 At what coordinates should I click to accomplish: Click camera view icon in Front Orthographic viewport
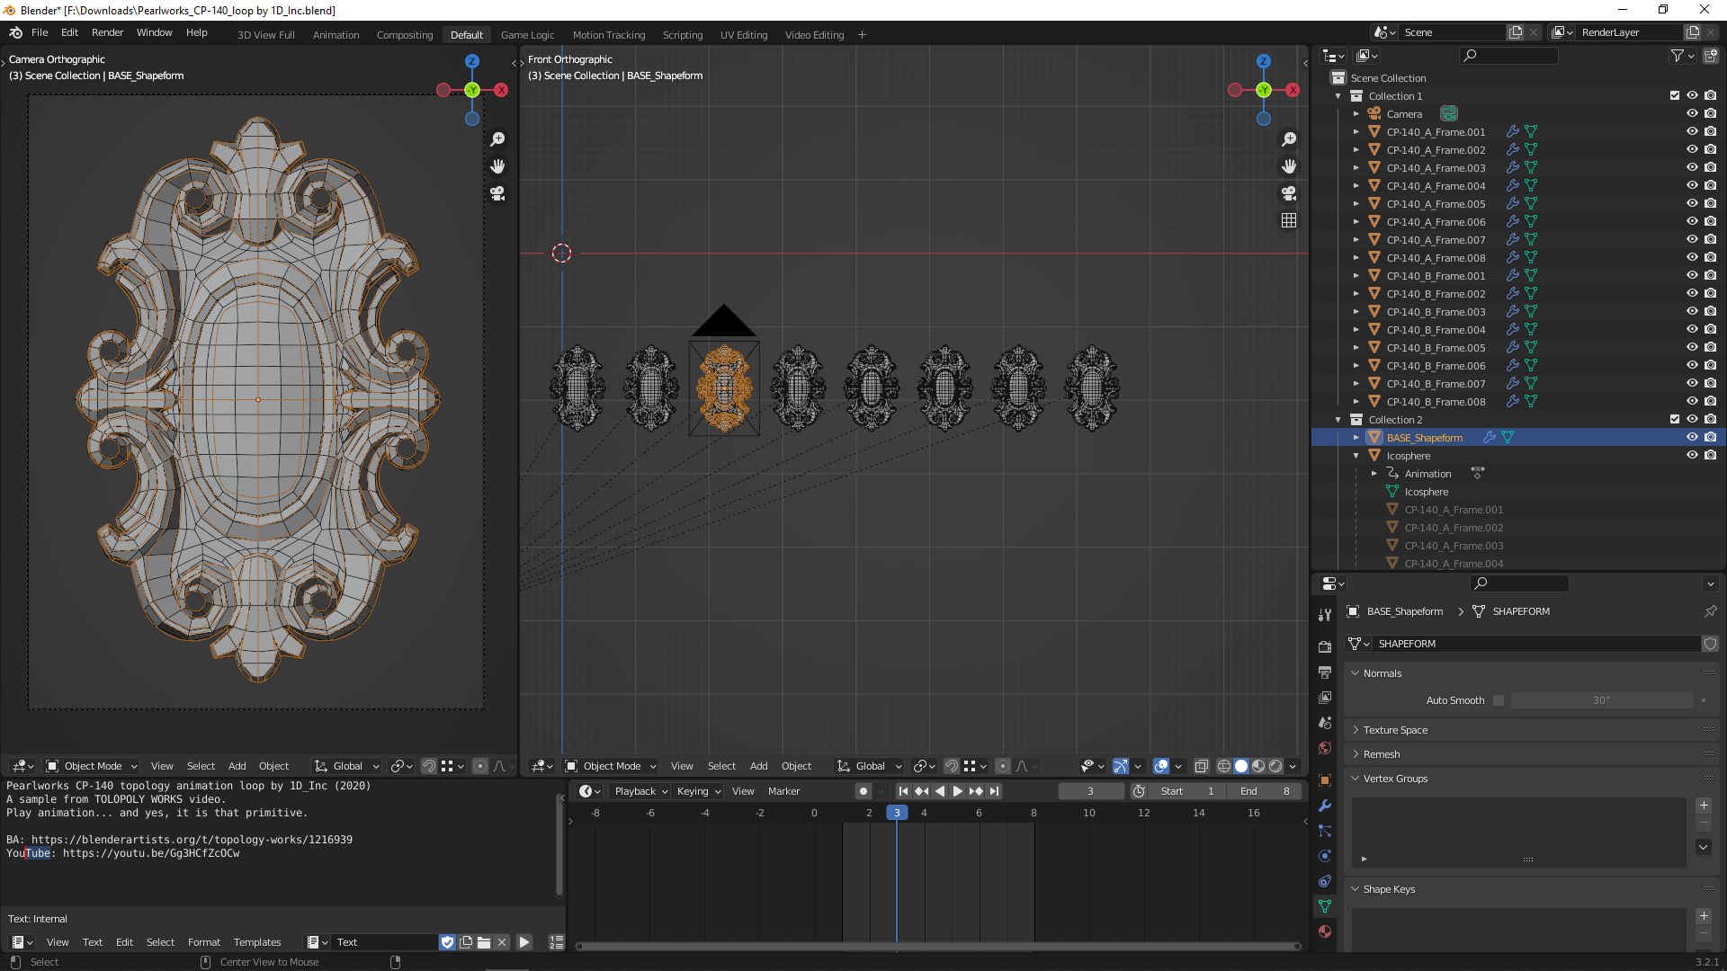click(x=1289, y=193)
